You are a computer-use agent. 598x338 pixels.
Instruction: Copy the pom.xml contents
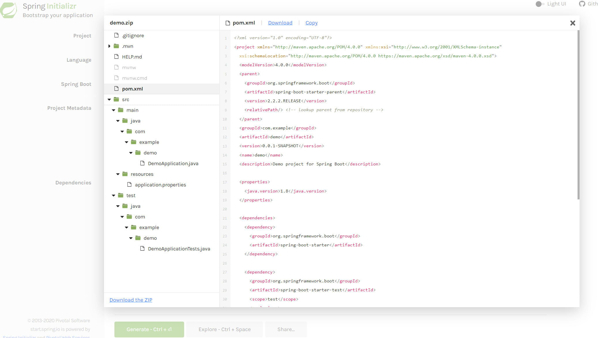[311, 22]
